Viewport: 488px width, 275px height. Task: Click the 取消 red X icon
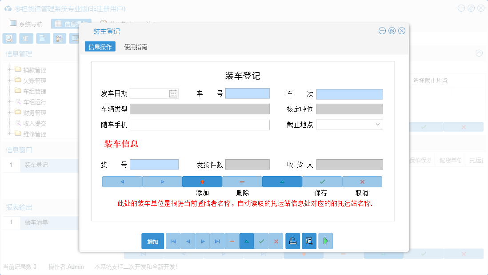coord(362,182)
